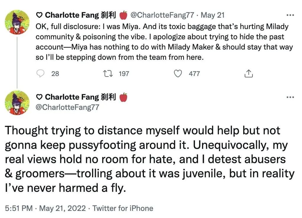The width and height of the screenshot is (302, 218).
Task: Open more options menu on the second tweet
Action: pos(290,97)
